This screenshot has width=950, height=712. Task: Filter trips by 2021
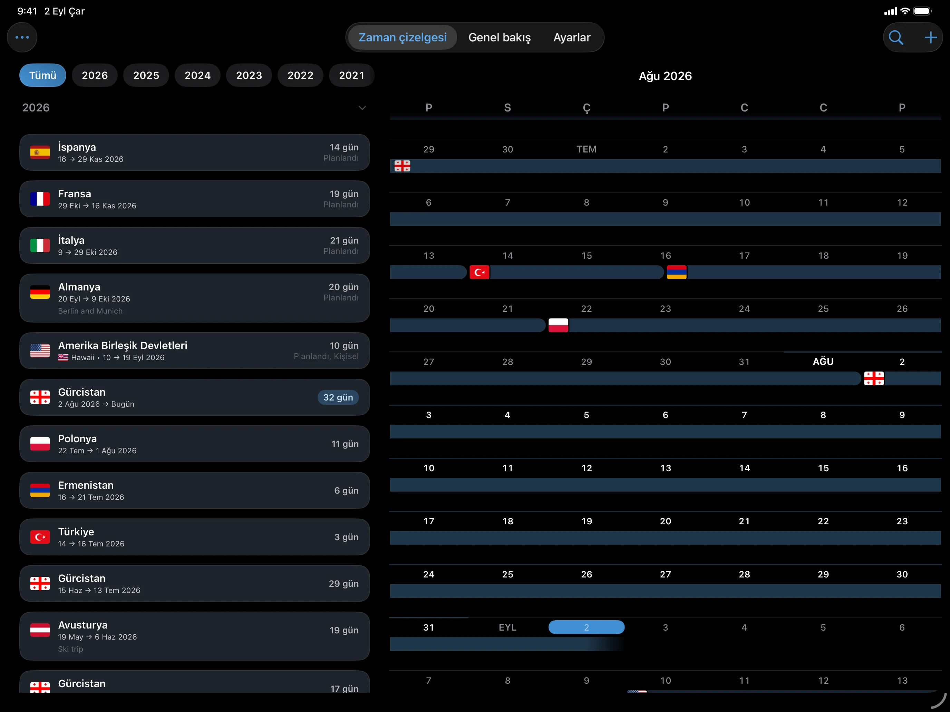pos(352,76)
